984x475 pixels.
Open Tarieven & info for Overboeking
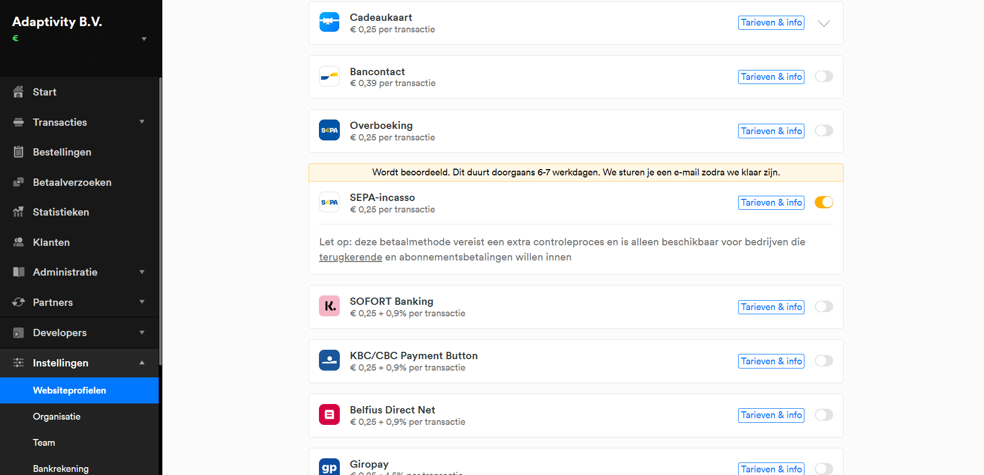[771, 131]
